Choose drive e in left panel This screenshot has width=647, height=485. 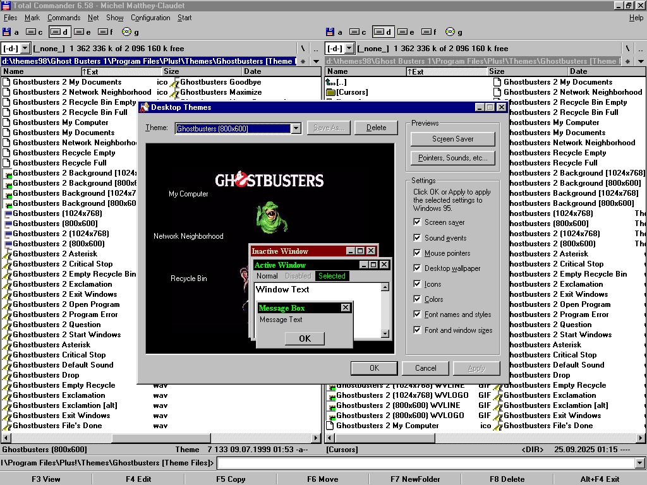point(82,32)
